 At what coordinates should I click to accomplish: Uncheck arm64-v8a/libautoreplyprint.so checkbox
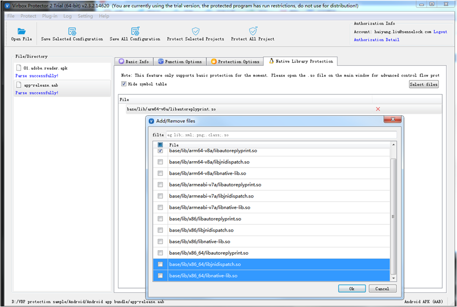coord(160,151)
